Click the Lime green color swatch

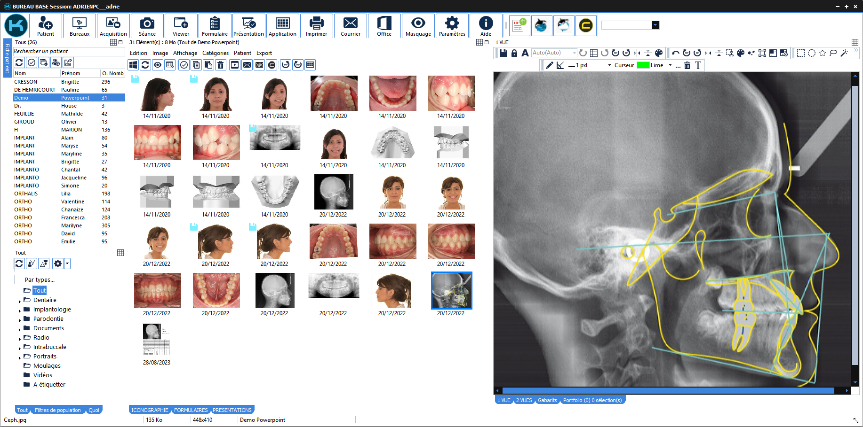(643, 65)
